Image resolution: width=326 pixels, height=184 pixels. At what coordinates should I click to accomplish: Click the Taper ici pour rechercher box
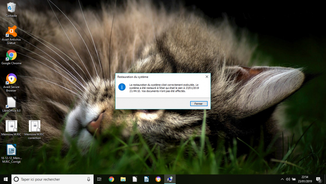pyautogui.click(x=52, y=179)
